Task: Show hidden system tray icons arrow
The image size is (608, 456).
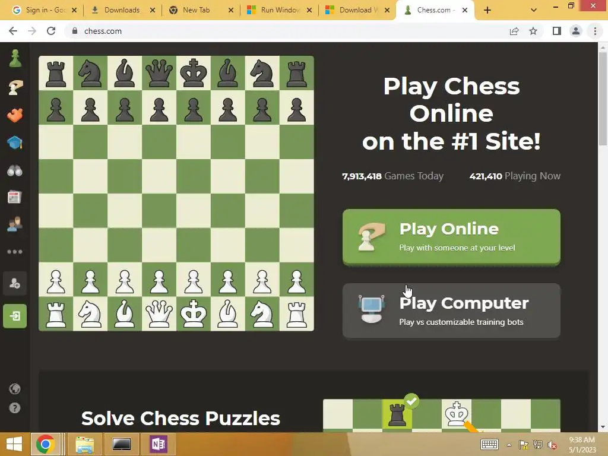Action: (509, 445)
